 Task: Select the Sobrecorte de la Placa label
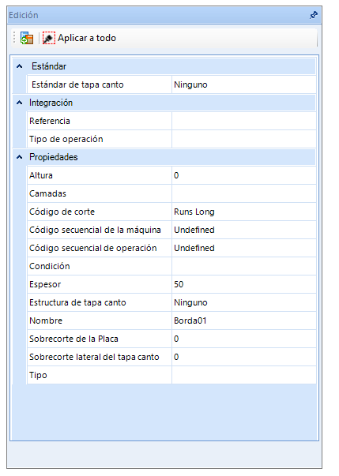[73, 339]
